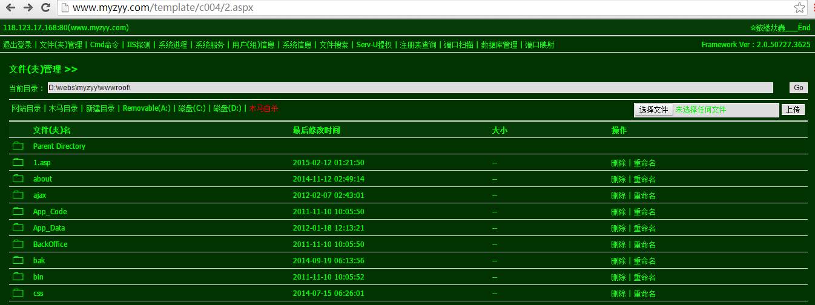The height and width of the screenshot is (305, 815).
Task: Click folder icon beside App_Code
Action: pyautogui.click(x=18, y=211)
